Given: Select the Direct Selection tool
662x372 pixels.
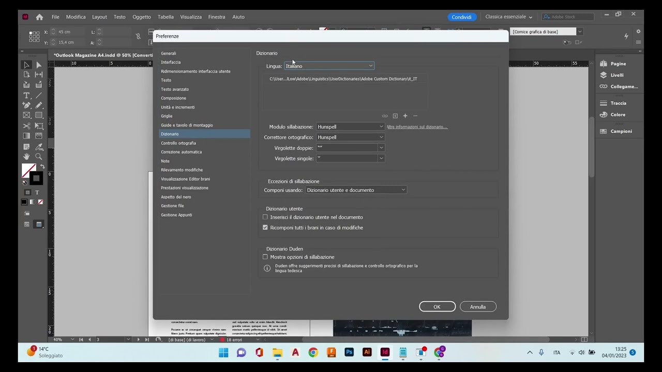Looking at the screenshot, I should [39, 65].
